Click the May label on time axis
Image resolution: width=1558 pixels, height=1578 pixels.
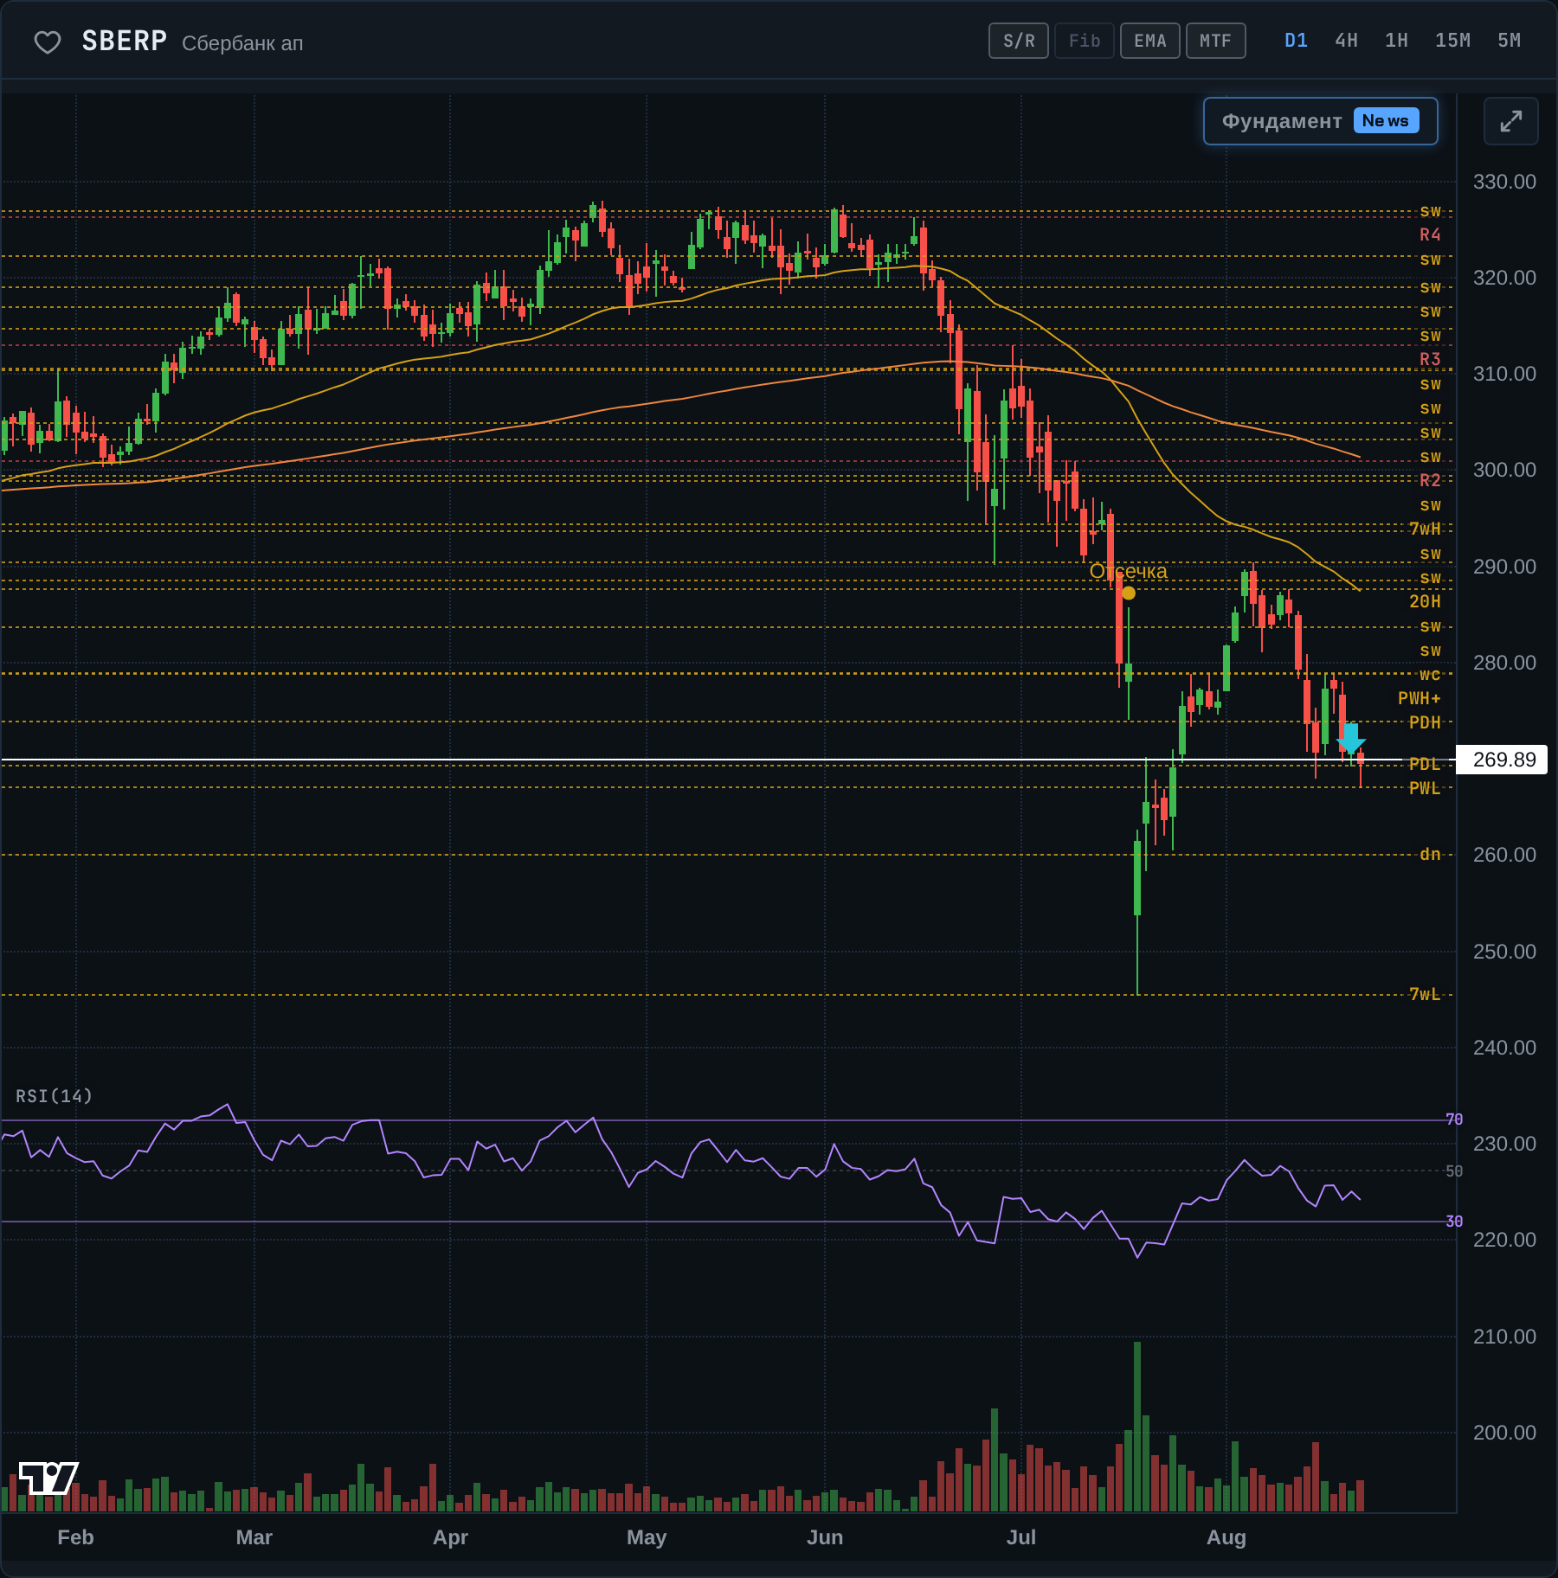point(647,1537)
